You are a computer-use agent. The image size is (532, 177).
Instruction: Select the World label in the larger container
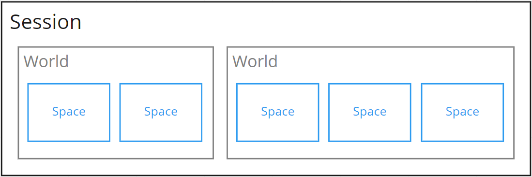click(x=255, y=62)
